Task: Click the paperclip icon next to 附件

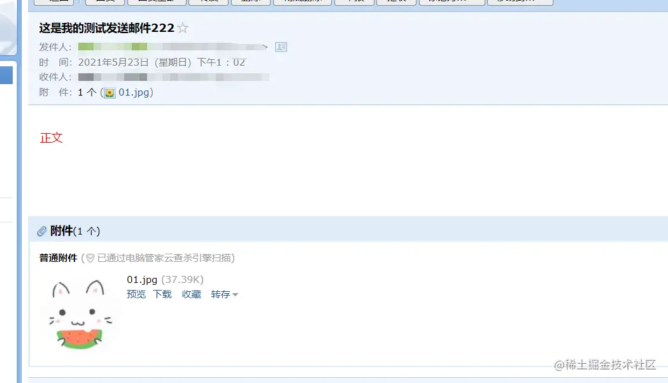Action: (42, 231)
